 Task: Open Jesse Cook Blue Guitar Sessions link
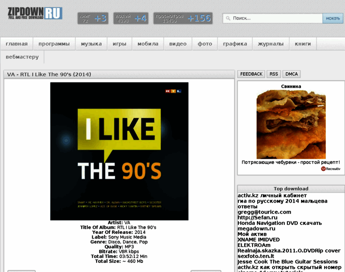288,262
